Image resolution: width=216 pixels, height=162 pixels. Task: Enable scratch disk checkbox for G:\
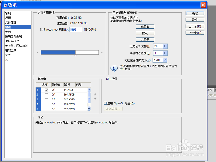coord(46,109)
